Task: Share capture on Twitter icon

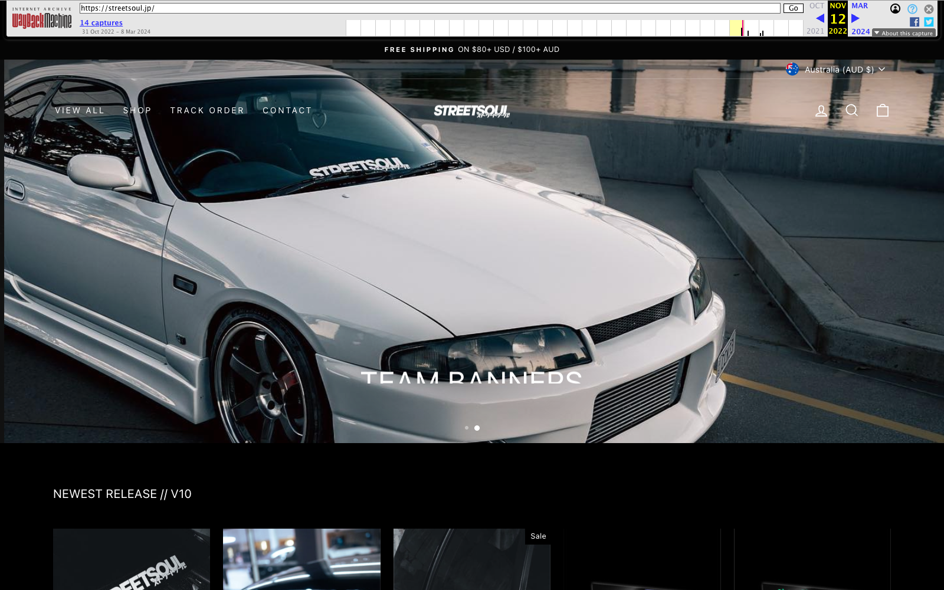Action: coord(929,22)
